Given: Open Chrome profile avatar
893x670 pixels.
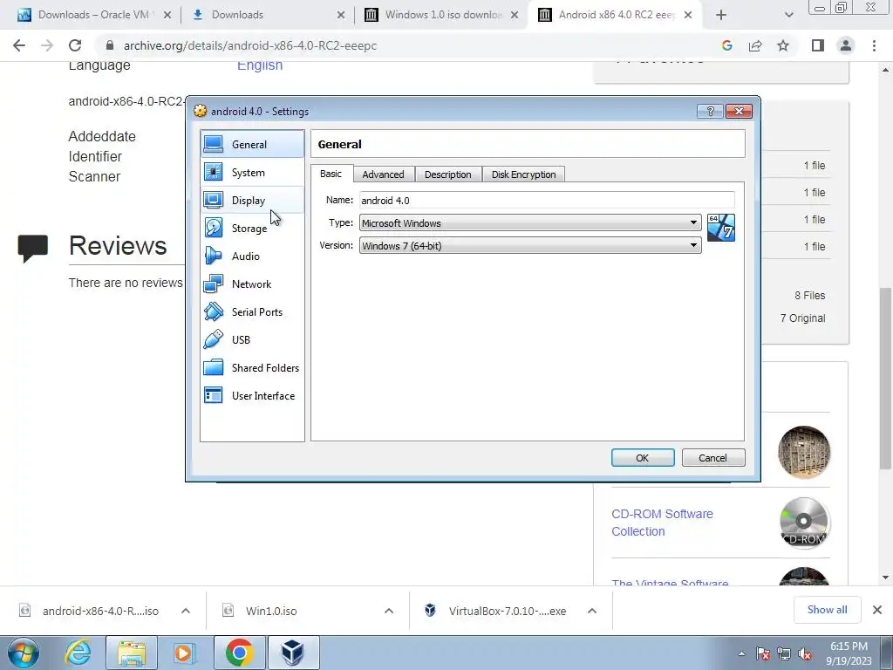Looking at the screenshot, I should click(x=846, y=45).
